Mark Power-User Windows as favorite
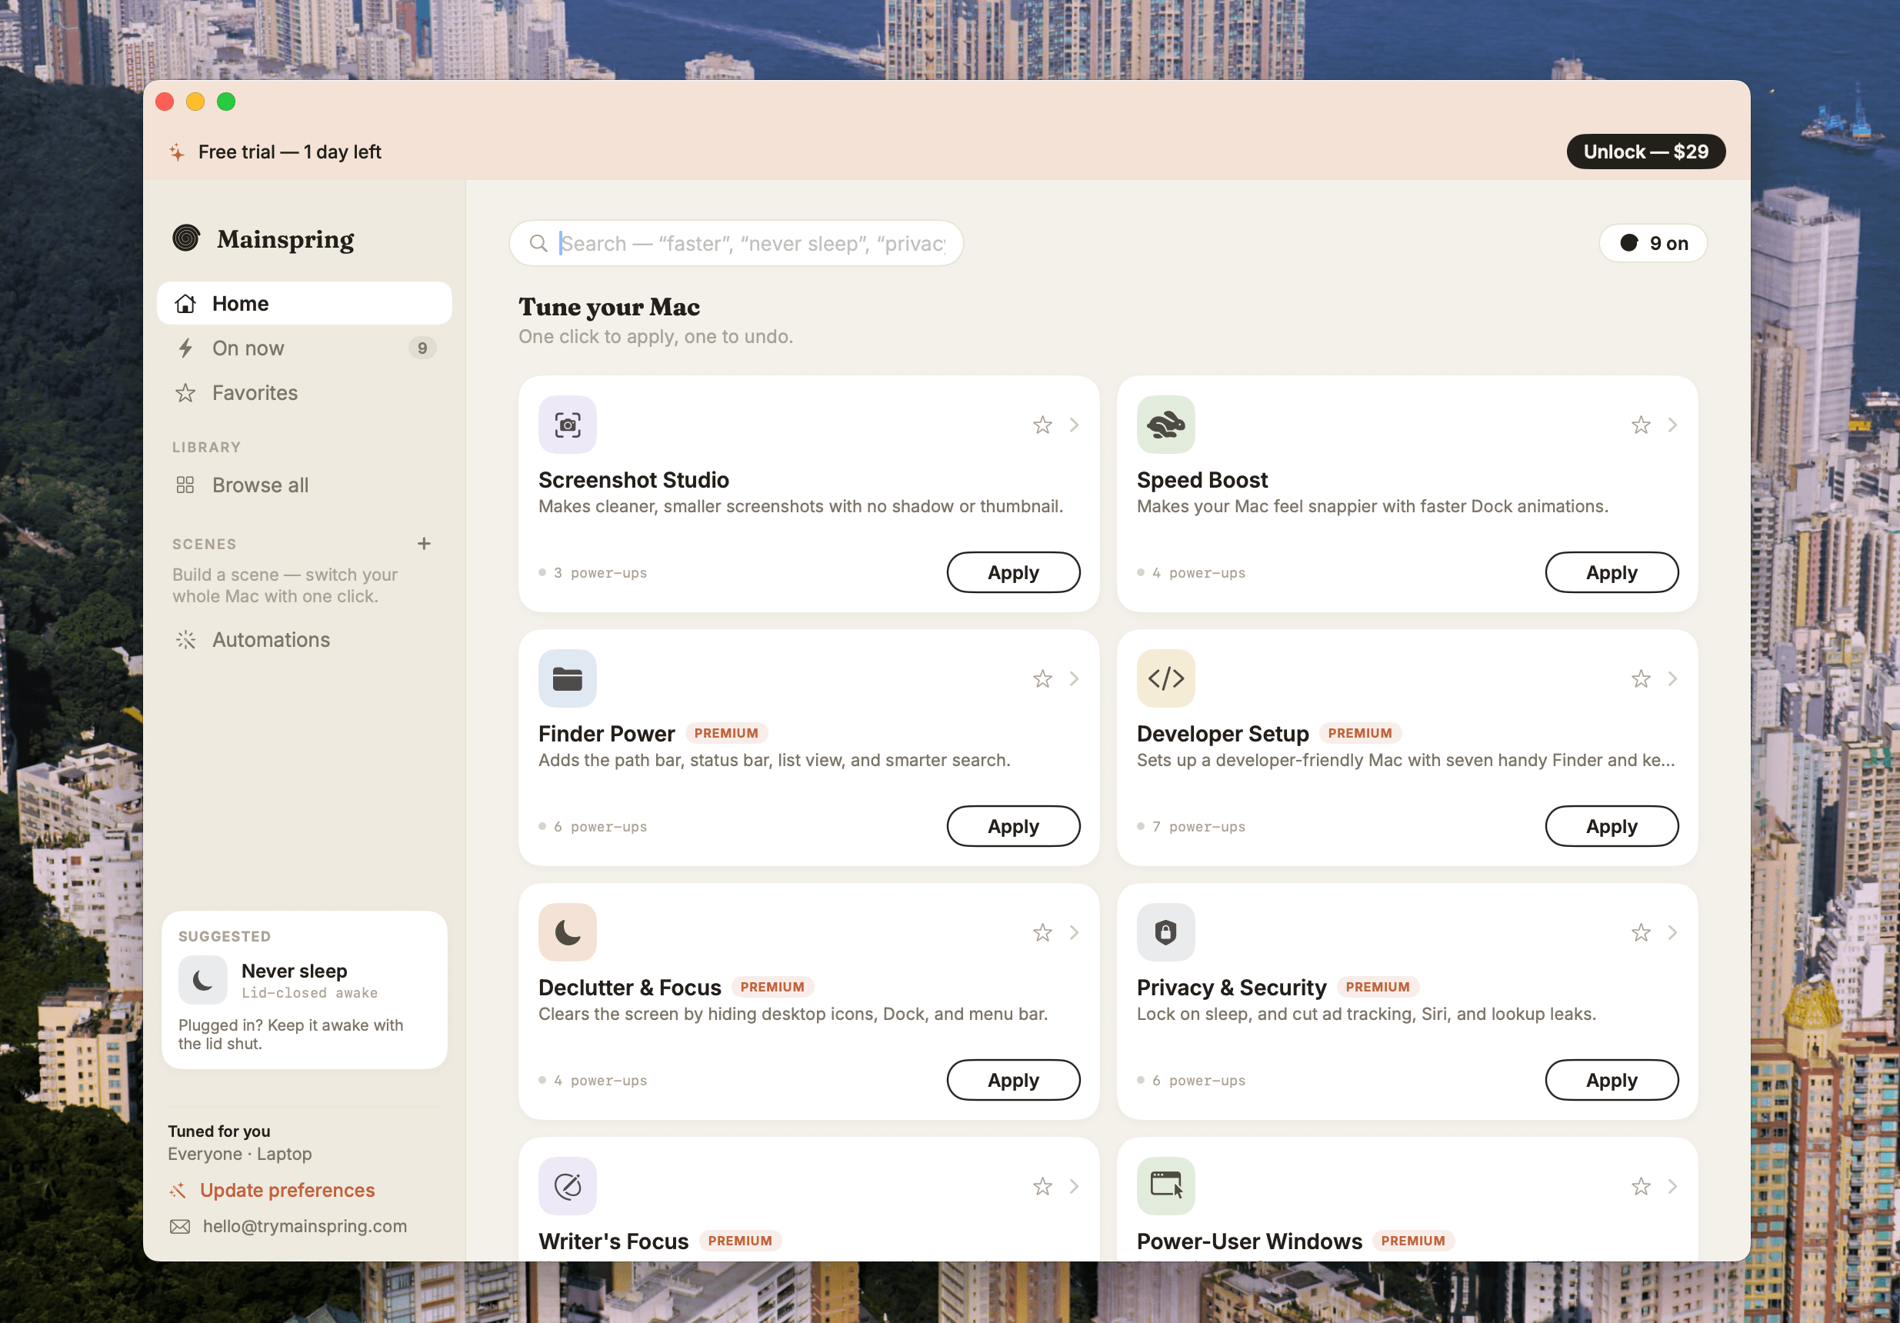The width and height of the screenshot is (1900, 1323). pos(1640,1188)
